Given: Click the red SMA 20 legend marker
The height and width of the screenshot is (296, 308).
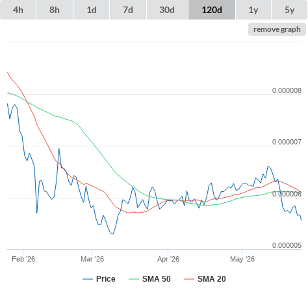Looking at the screenshot, I should click(x=189, y=279).
